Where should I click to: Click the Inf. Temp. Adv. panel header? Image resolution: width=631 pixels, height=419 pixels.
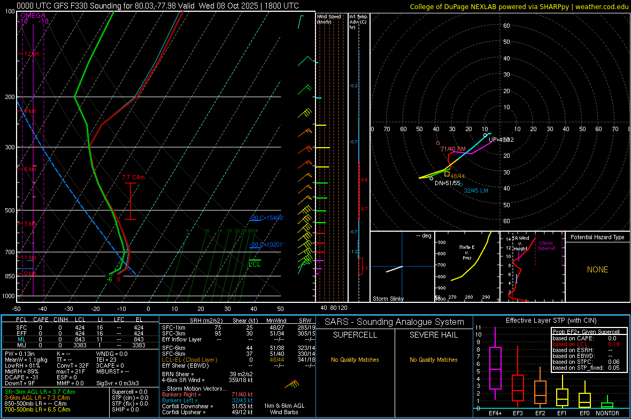coord(358,22)
